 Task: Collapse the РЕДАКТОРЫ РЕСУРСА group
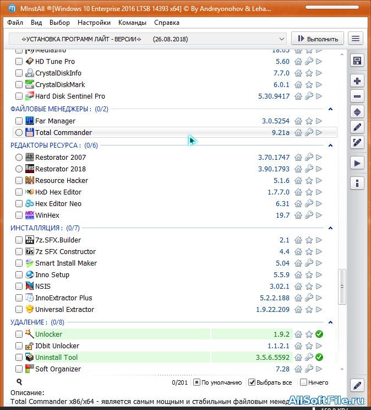point(330,145)
